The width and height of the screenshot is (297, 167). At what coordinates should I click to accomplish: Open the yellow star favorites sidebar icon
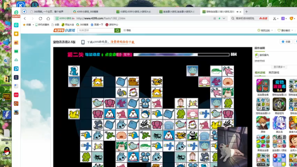16,34
